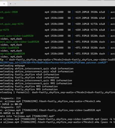The width and height of the screenshot is (115, 128).
Task: Click '5520k dash' in sep-video-1aa85520 row
Action: click(98, 54)
